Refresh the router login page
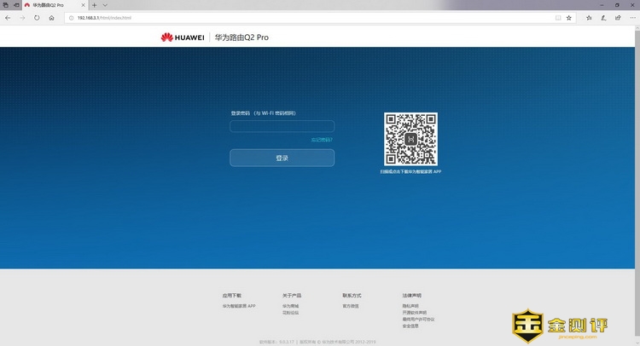This screenshot has width=640, height=346. pos(37,18)
